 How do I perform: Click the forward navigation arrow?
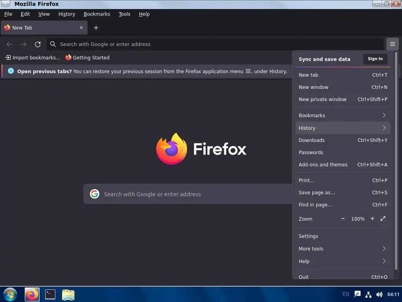(24, 44)
